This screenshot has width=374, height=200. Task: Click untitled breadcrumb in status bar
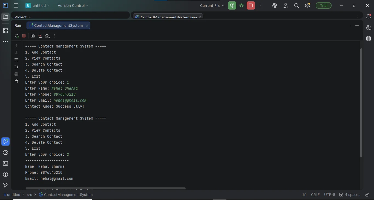tap(12, 195)
